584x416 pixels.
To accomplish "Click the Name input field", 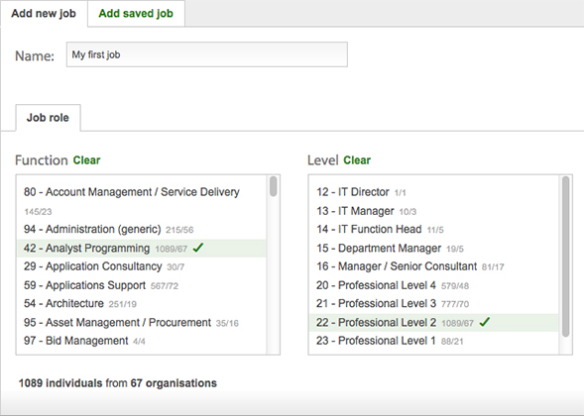I will point(207,54).
